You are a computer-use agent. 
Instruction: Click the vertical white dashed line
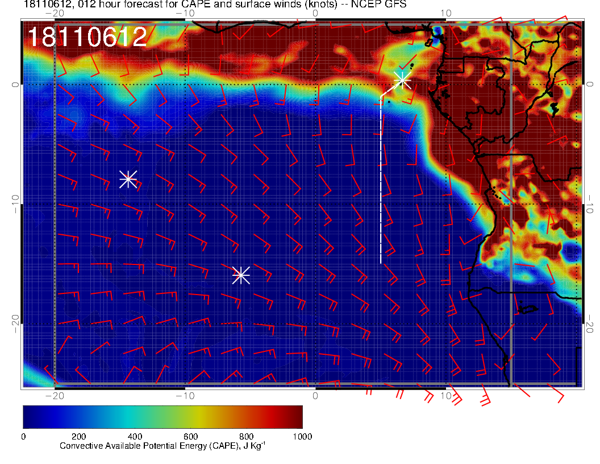(x=381, y=182)
